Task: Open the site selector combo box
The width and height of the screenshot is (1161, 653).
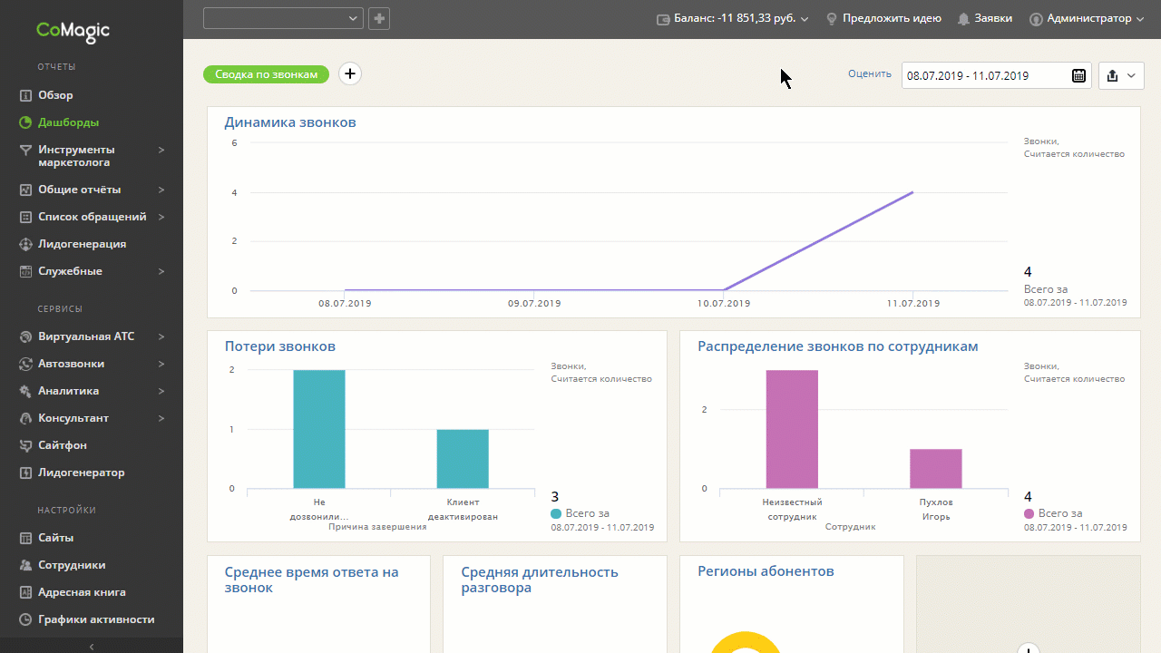Action: 283,18
